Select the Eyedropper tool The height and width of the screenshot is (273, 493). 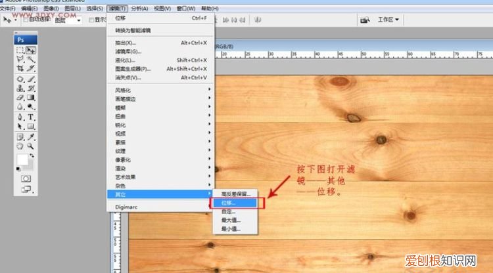pos(31,136)
